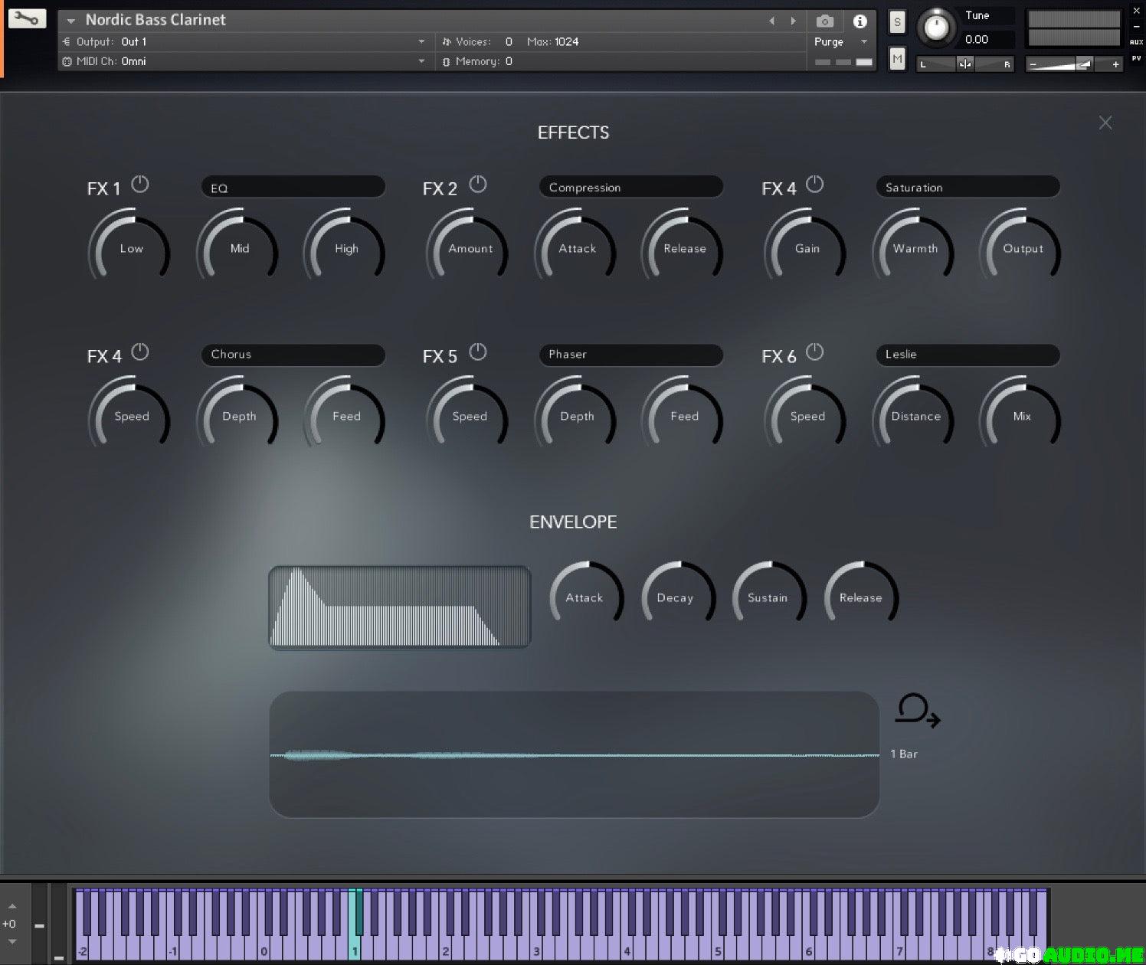Open instrument edit mode with wrench icon
This screenshot has width=1146, height=965.
27,18
